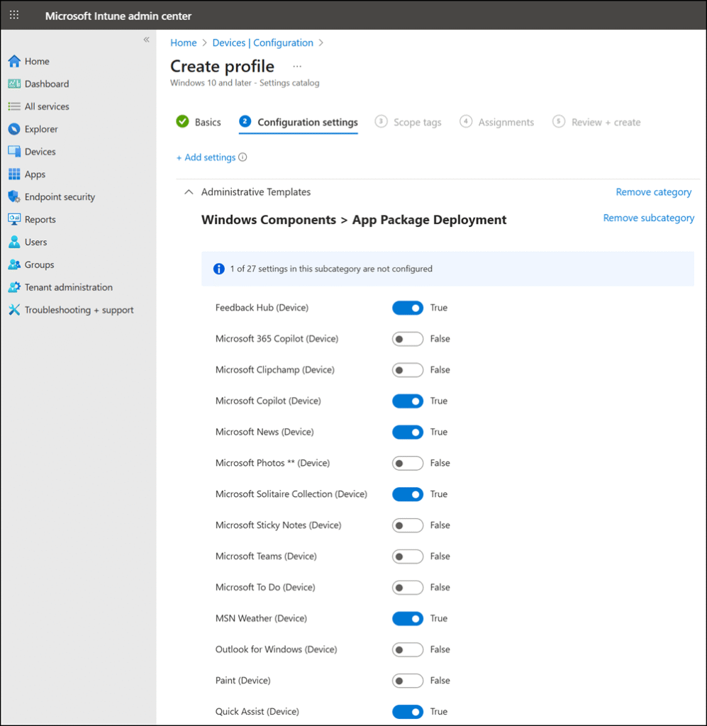707x726 pixels.
Task: Slide the MSN Weather toggle to False
Action: point(407,618)
